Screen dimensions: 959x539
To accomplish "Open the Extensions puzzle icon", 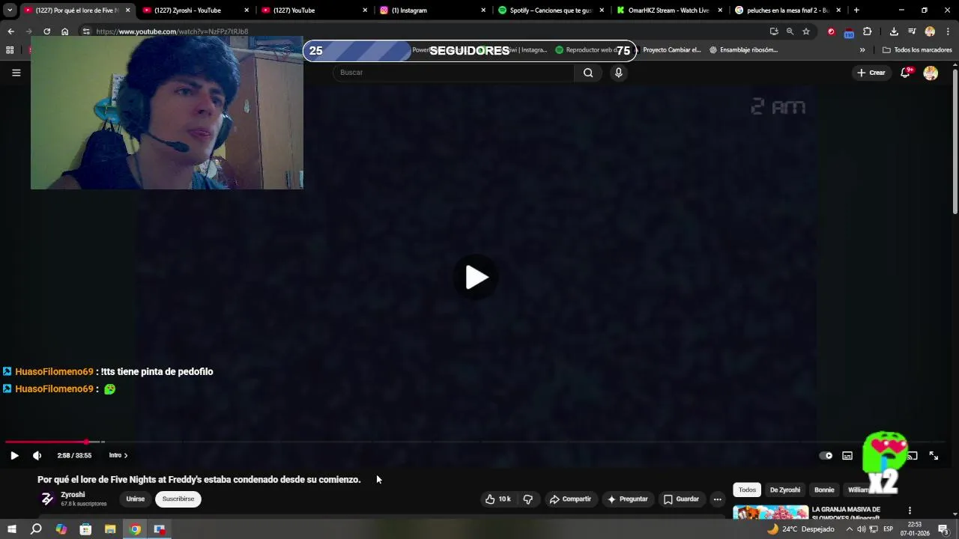I will click(x=868, y=31).
